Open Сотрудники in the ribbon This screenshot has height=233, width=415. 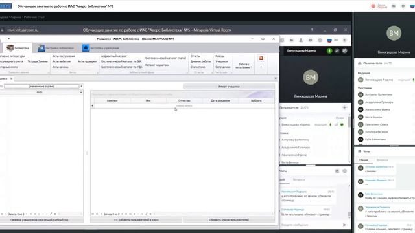(x=223, y=67)
